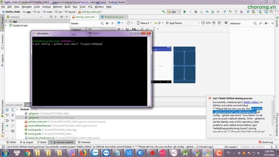Open the Build menu
Viewport: 279px width, 157px height.
click(x=68, y=7)
